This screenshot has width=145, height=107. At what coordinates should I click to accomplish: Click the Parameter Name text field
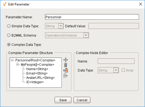(92, 17)
